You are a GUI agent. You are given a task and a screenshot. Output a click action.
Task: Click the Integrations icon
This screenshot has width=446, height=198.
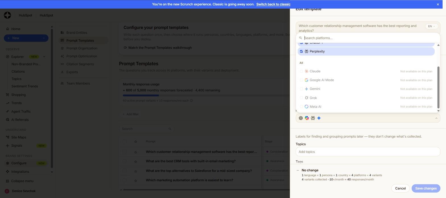(7, 172)
